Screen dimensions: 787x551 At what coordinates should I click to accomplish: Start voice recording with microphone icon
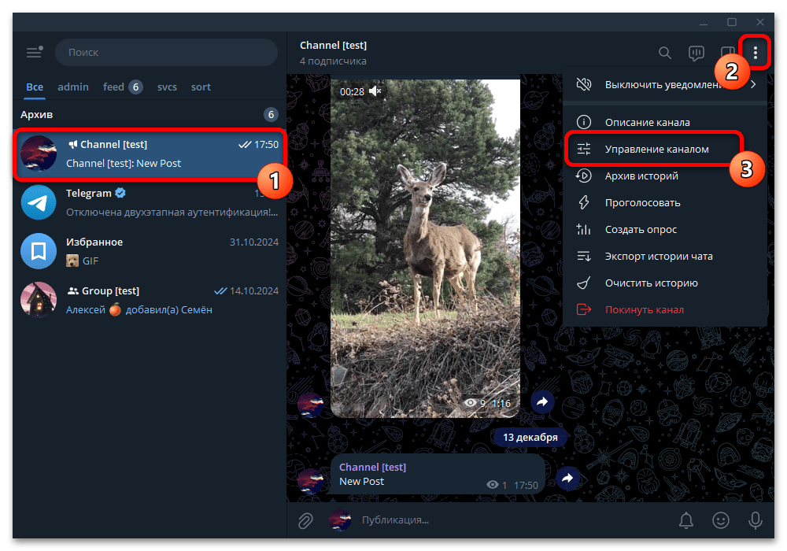755,520
